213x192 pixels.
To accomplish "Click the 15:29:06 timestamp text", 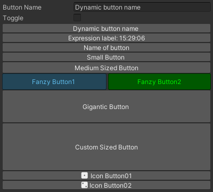I will tap(132, 38).
